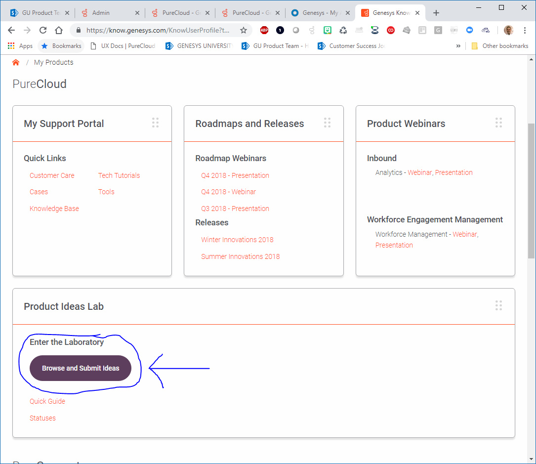Open the GENESYS UNIVERSITY bookmark
The height and width of the screenshot is (464, 536).
[x=199, y=46]
